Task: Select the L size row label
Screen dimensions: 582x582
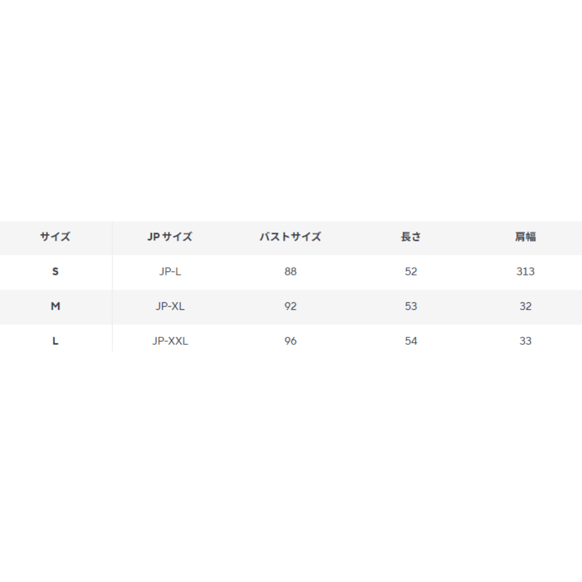Action: tap(56, 341)
